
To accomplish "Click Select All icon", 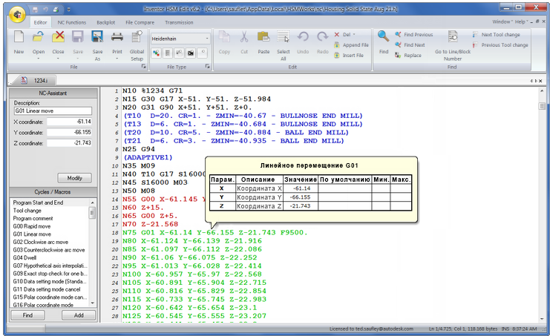I will [x=283, y=37].
